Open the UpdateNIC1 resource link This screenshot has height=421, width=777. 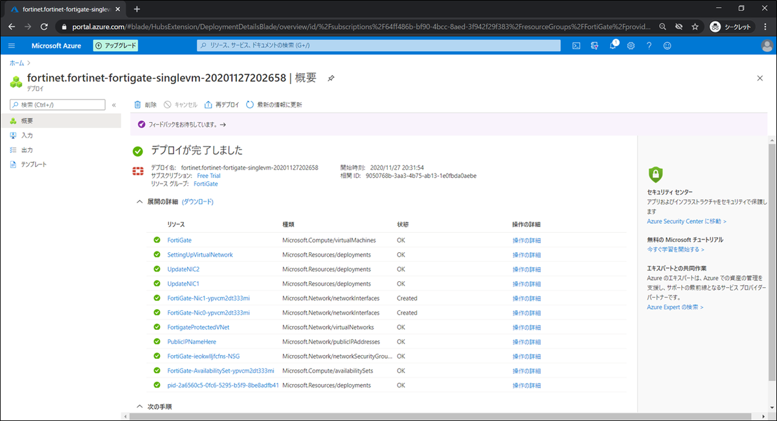183,284
